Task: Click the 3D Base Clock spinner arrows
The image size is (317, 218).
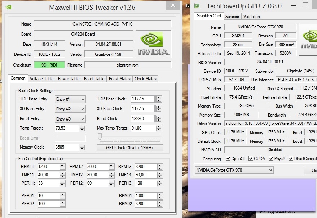Action: (159, 109)
